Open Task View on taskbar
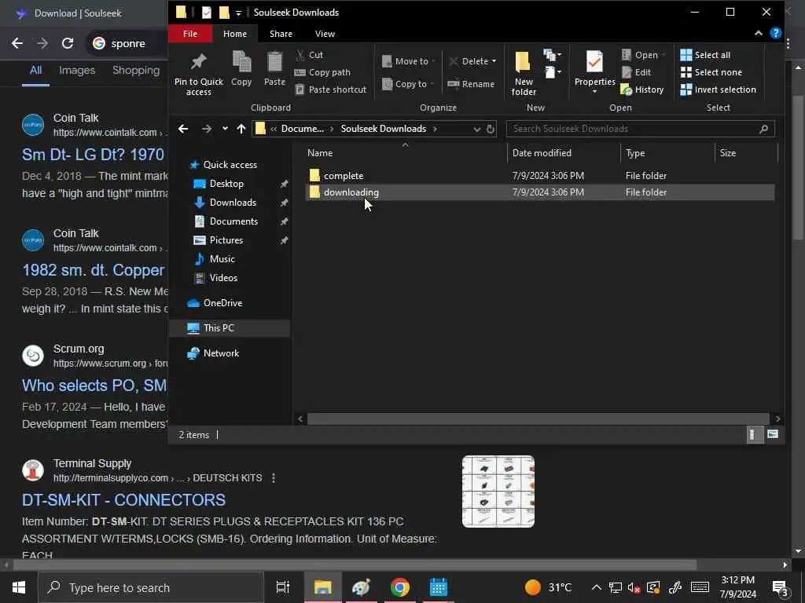Image resolution: width=805 pixels, height=603 pixels. coord(282,587)
